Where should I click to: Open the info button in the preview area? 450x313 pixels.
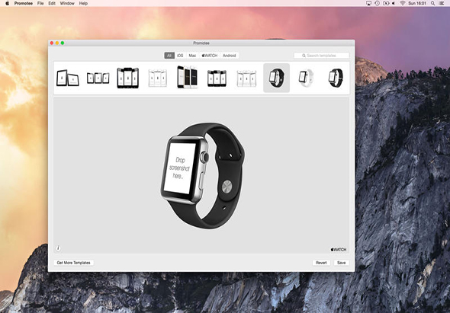coord(58,248)
